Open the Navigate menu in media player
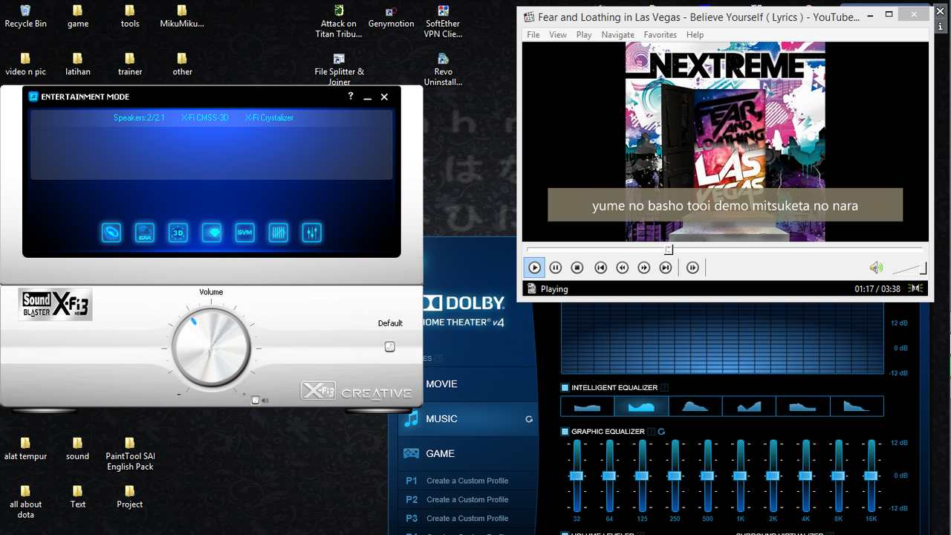This screenshot has height=535, width=951. (618, 35)
